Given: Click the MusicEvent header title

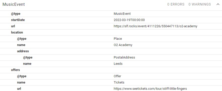Looking at the screenshot, I should [14, 4].
